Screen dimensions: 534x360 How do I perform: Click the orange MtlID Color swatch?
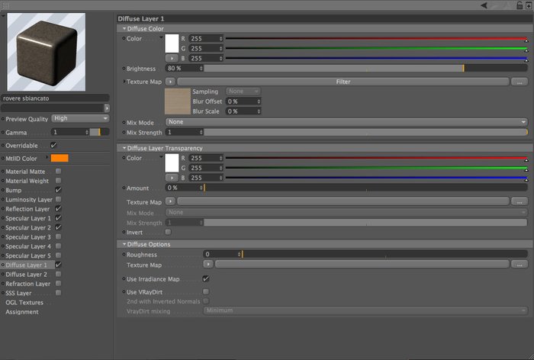pyautogui.click(x=60, y=158)
